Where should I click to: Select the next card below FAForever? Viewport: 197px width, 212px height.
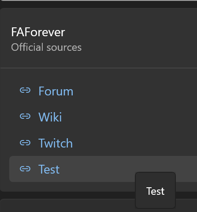point(67,205)
